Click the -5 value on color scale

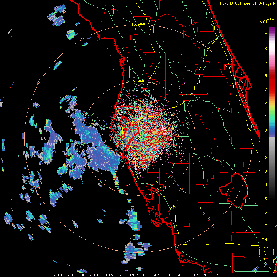tap(264, 199)
